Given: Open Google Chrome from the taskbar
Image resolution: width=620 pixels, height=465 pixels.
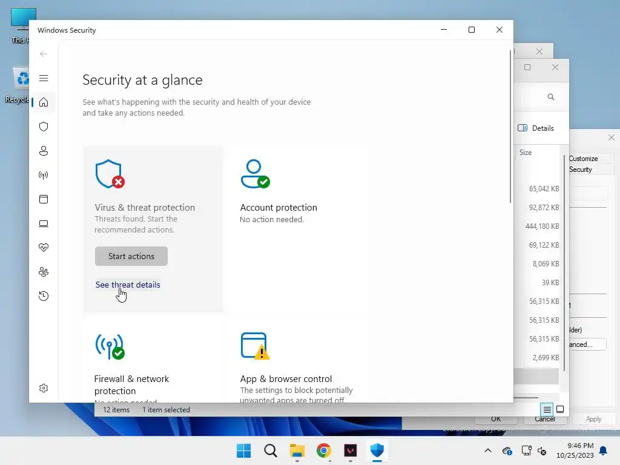Looking at the screenshot, I should (323, 450).
